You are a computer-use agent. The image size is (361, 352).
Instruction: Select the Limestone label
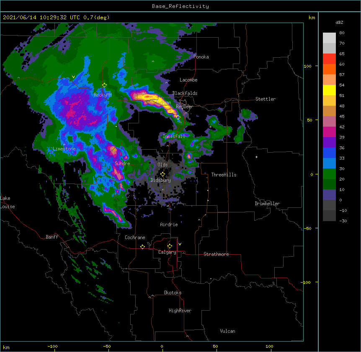pos(64,149)
